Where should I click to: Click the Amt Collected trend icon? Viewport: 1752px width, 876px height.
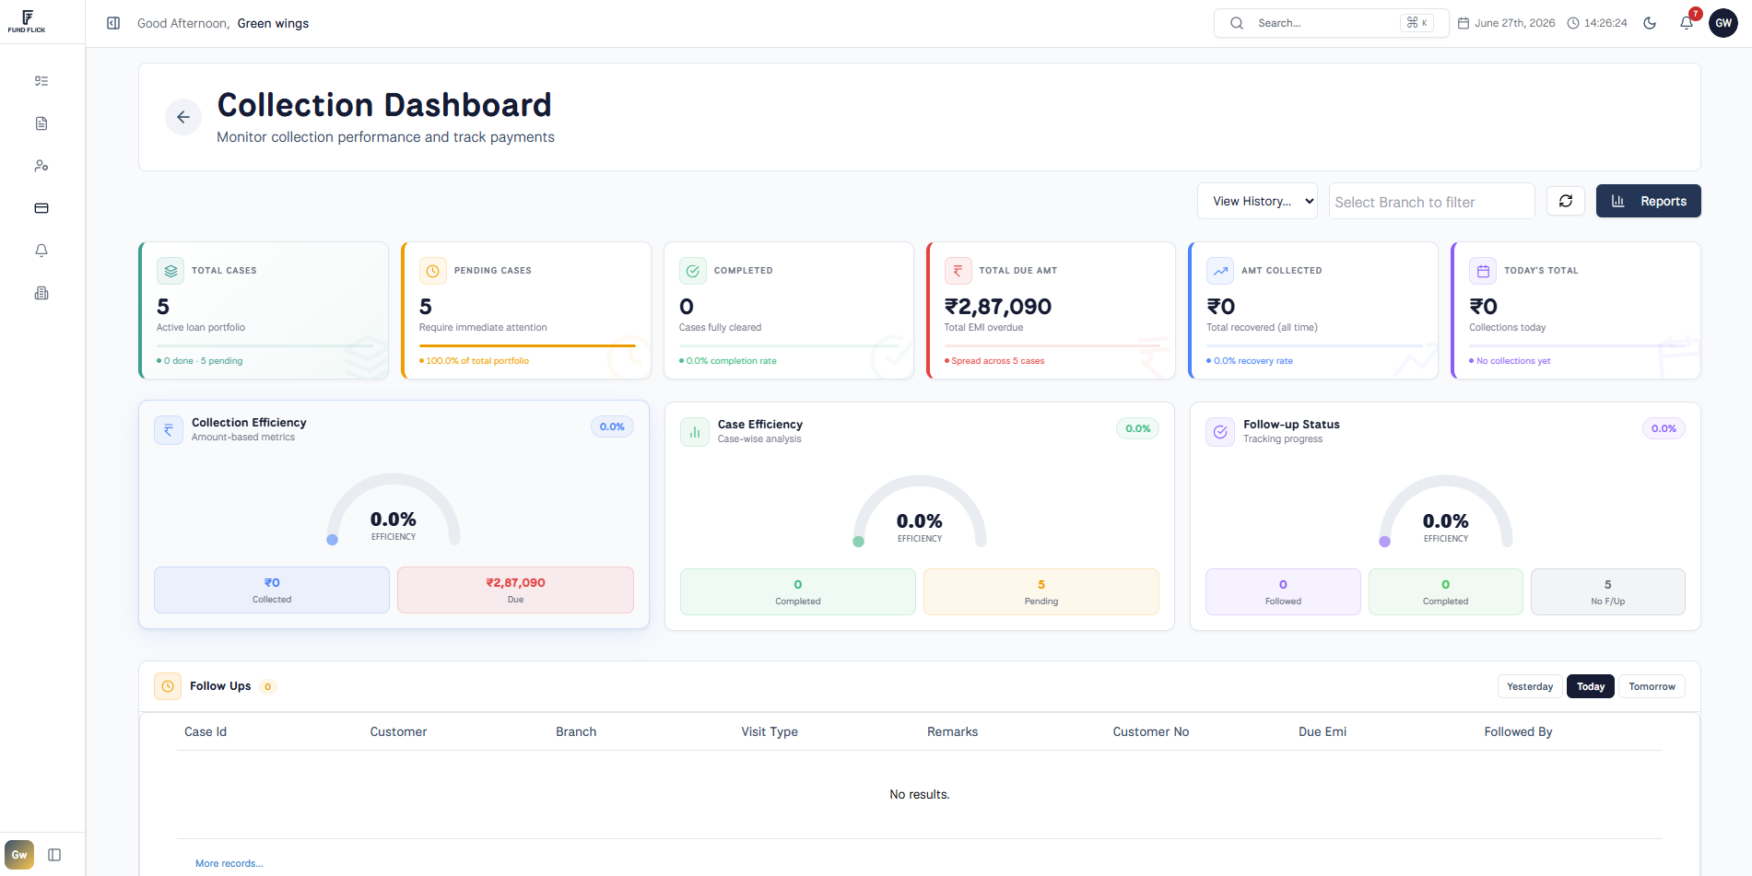[1220, 271]
